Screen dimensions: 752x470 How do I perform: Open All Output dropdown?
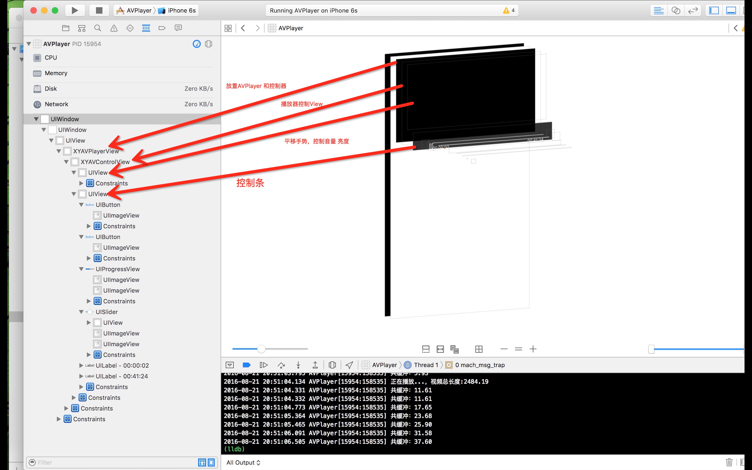pyautogui.click(x=243, y=462)
